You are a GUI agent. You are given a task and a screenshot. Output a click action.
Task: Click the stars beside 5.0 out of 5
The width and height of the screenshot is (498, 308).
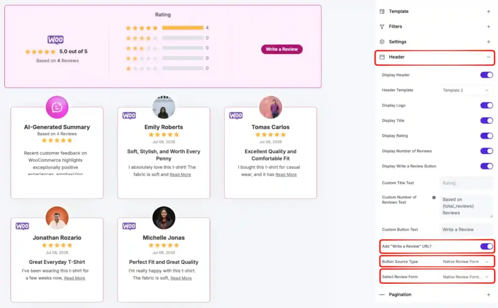[40, 51]
